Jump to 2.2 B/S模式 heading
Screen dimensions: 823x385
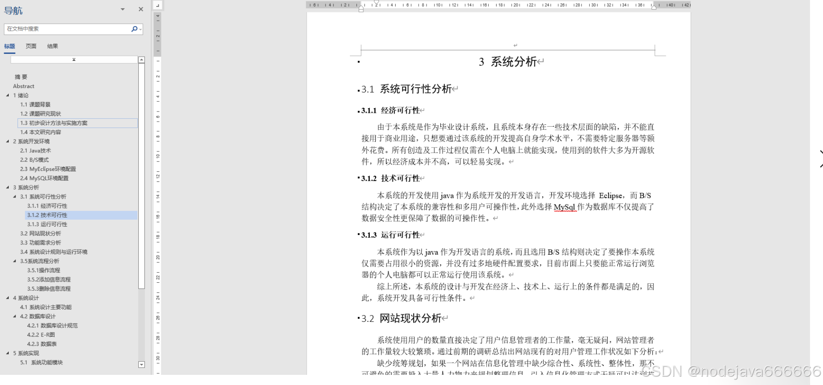point(34,160)
